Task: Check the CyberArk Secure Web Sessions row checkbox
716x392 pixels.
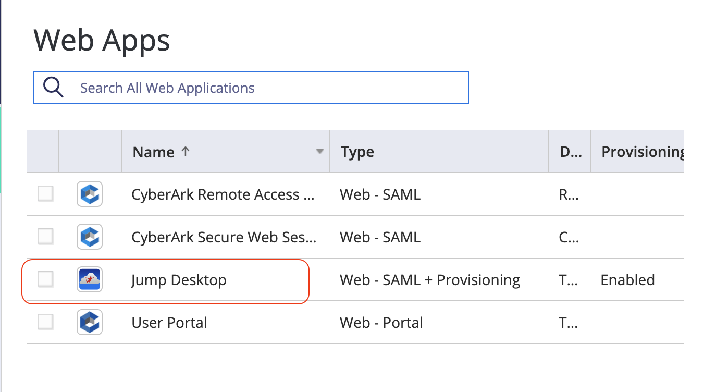Action: point(45,237)
